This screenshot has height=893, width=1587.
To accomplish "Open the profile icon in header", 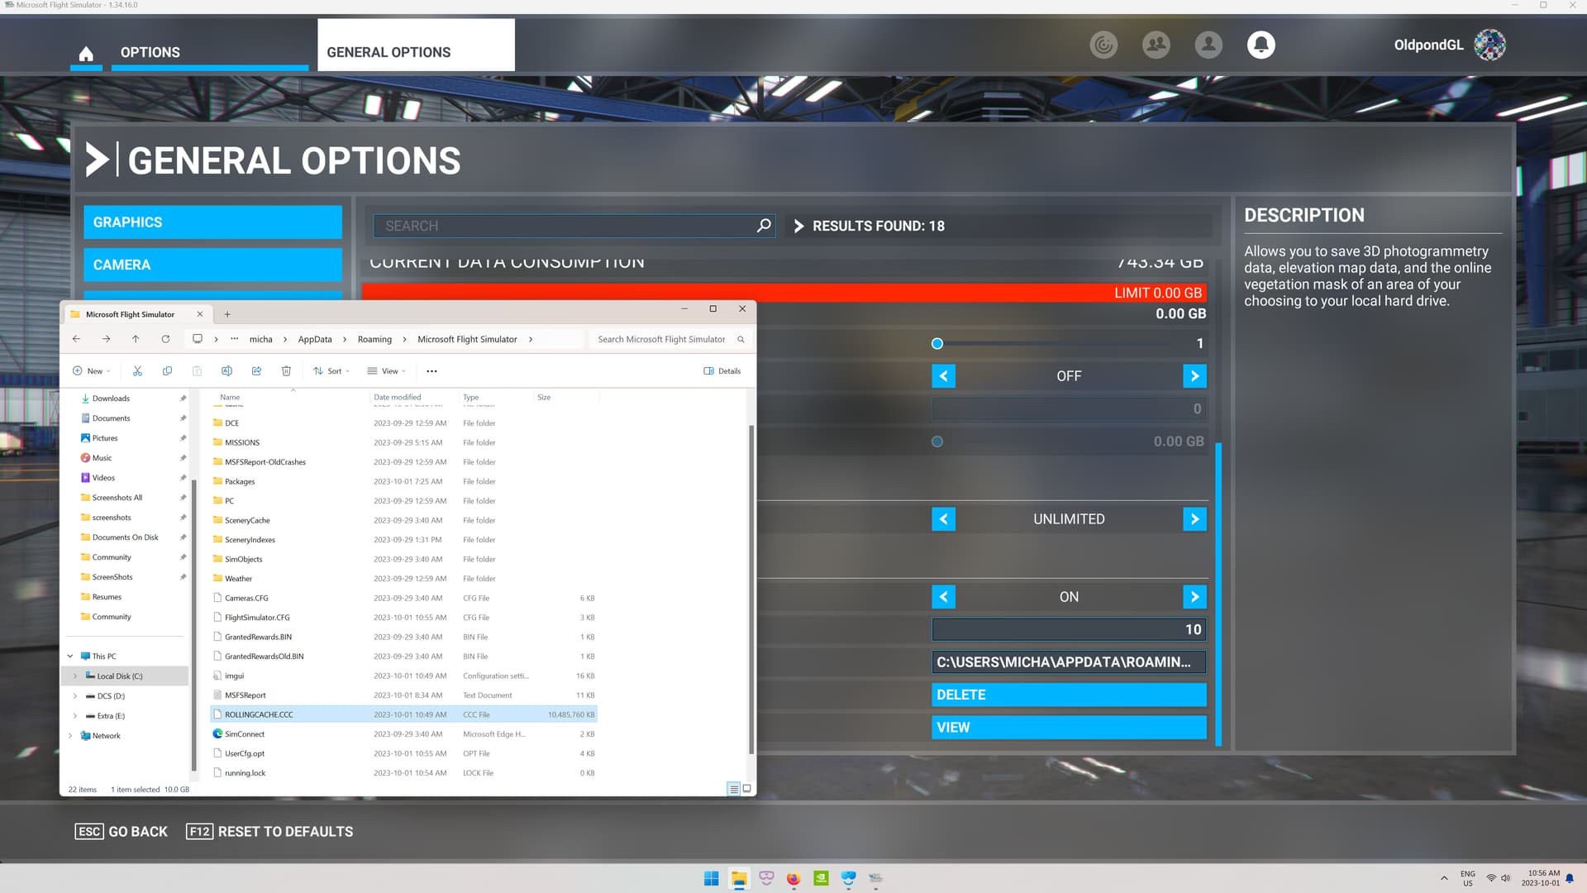I will (1208, 45).
